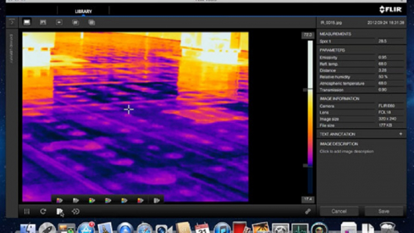This screenshot has width=414, height=233.
Task: Click the Cancel button
Action: pyautogui.click(x=339, y=212)
